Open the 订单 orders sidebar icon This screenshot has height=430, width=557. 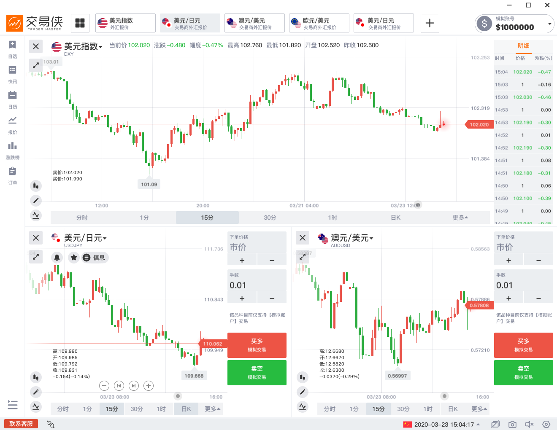[x=13, y=172]
